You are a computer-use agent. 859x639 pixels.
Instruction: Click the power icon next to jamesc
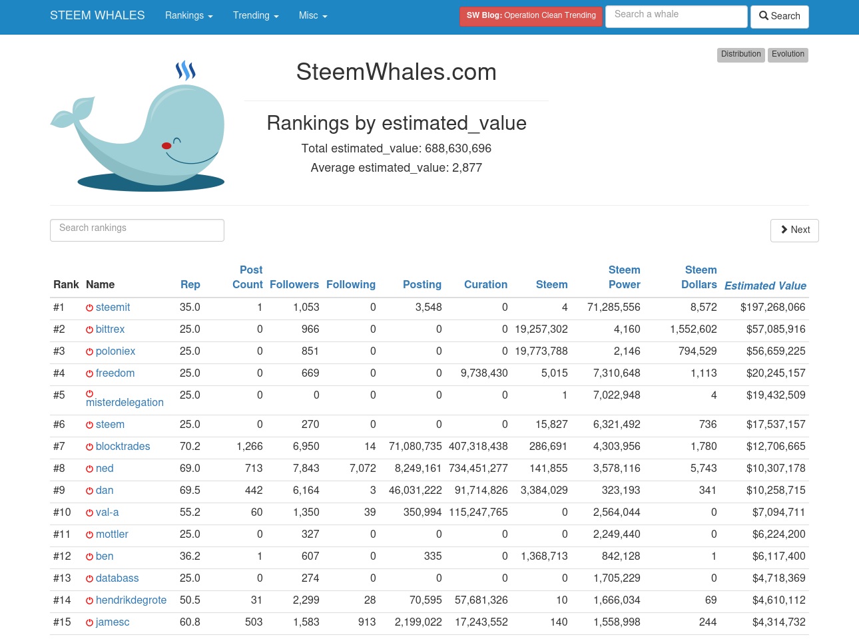89,623
